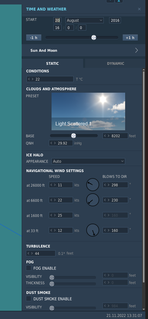
Task: Decrease cloud base feet value arrow
Action: click(x=105, y=136)
